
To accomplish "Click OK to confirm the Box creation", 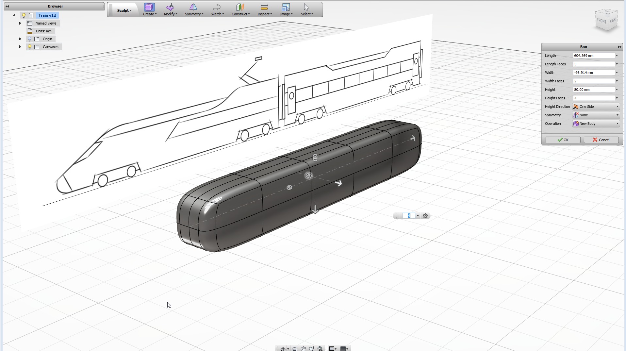I will pyautogui.click(x=562, y=140).
